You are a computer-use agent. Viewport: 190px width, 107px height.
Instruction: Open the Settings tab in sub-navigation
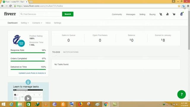(x=58, y=23)
